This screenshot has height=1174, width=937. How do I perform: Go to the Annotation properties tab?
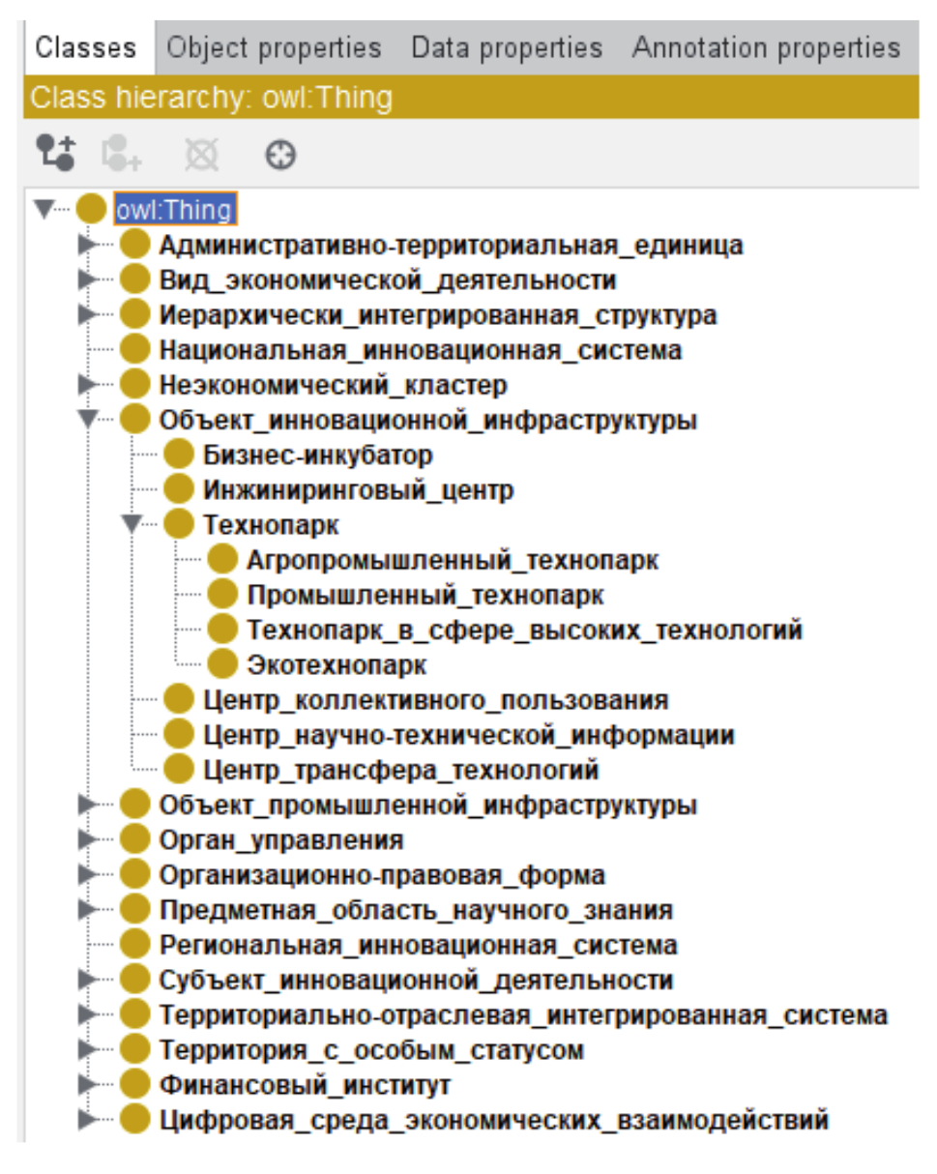(766, 47)
